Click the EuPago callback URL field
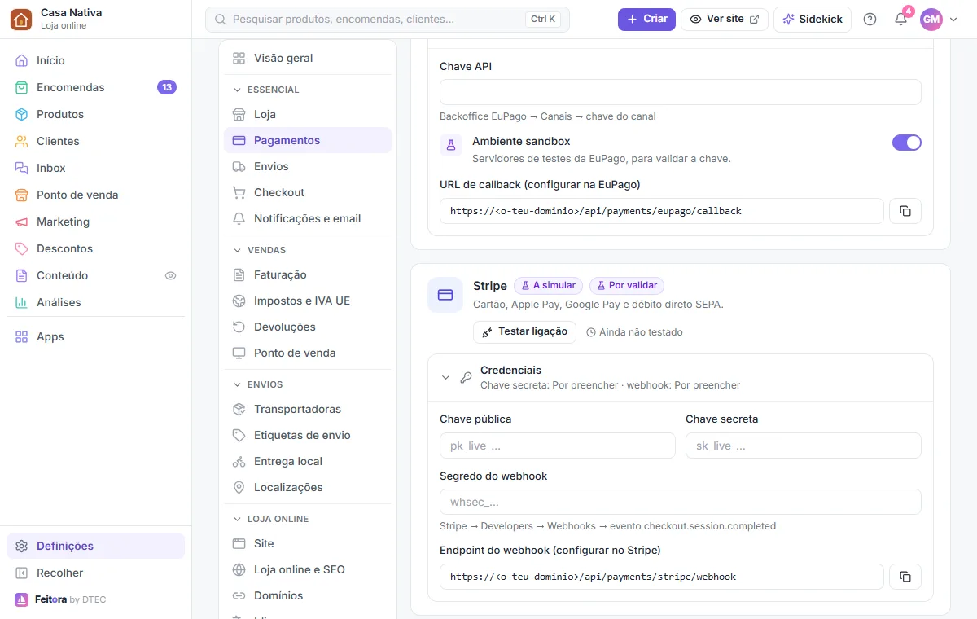Image resolution: width=977 pixels, height=619 pixels. 662,211
